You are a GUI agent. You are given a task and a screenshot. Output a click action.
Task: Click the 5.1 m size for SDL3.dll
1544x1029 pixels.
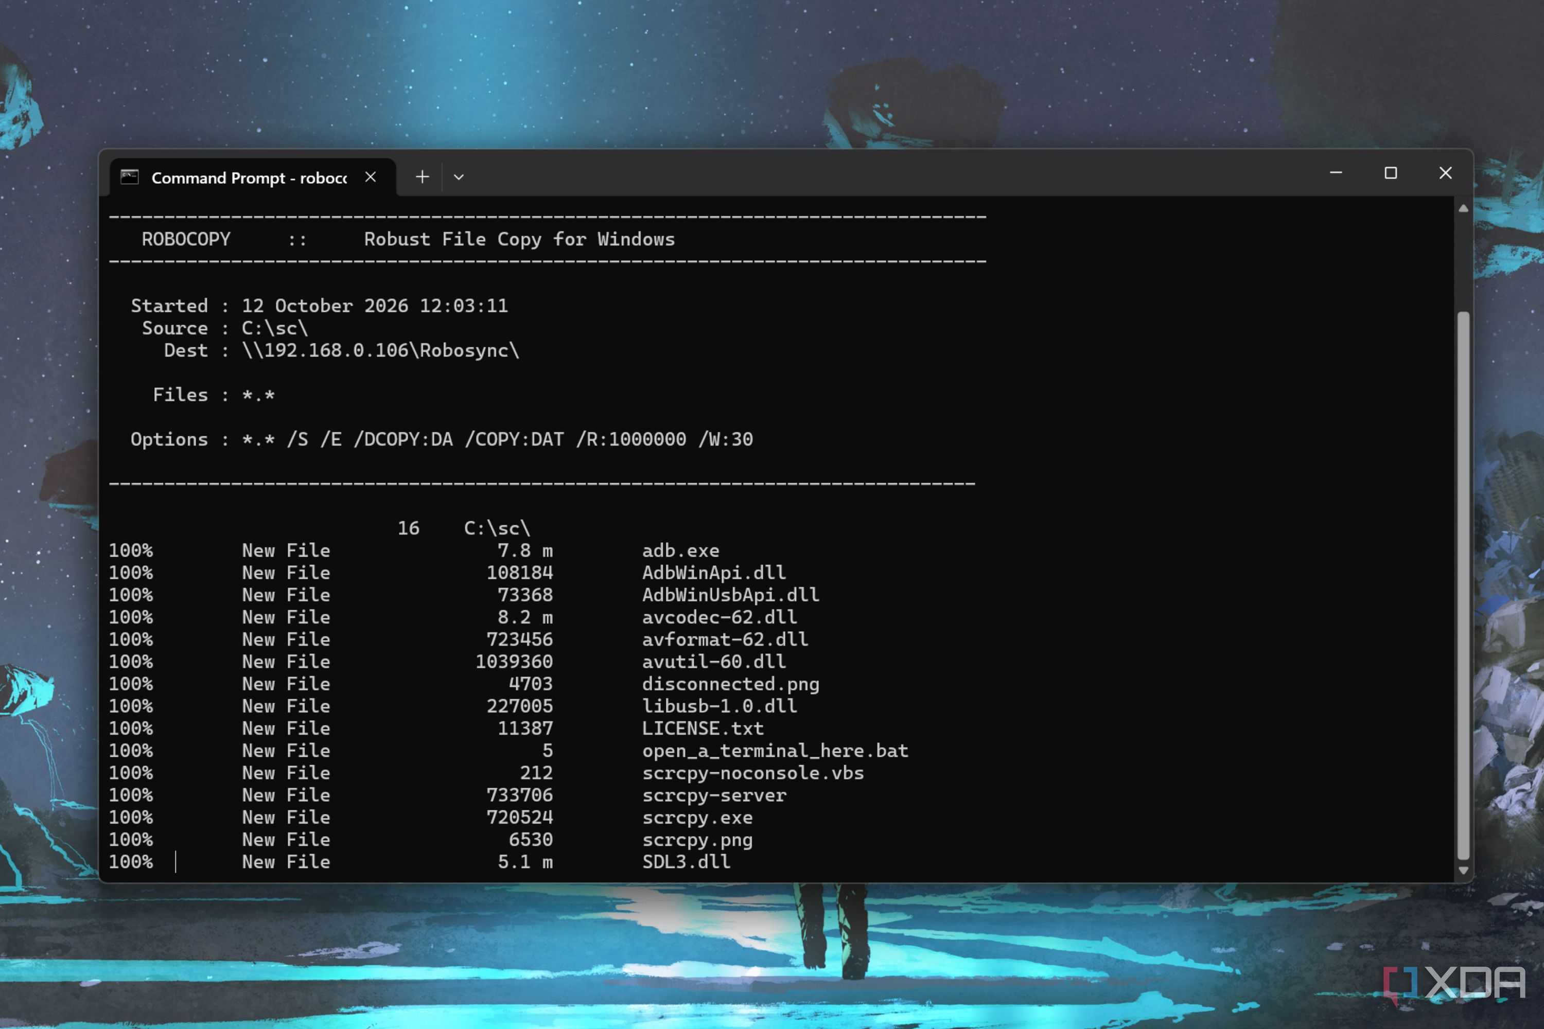tap(525, 862)
